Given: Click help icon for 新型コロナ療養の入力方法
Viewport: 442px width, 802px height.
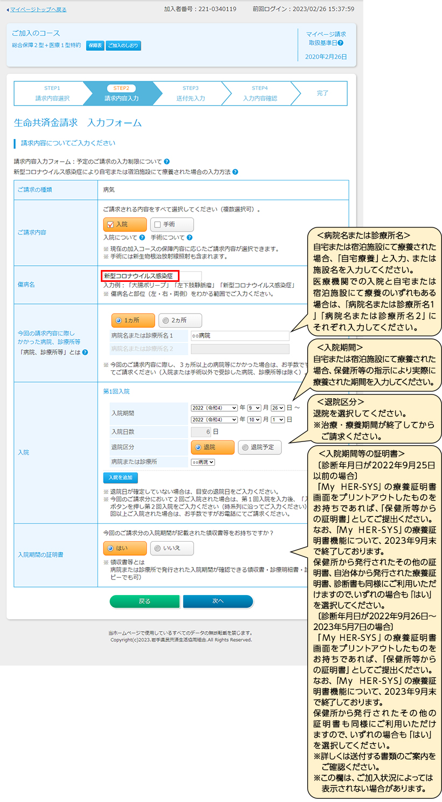Looking at the screenshot, I should (x=235, y=172).
